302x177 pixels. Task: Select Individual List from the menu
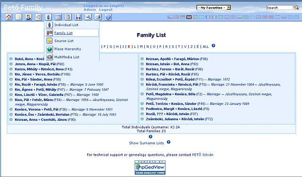pos(66,25)
